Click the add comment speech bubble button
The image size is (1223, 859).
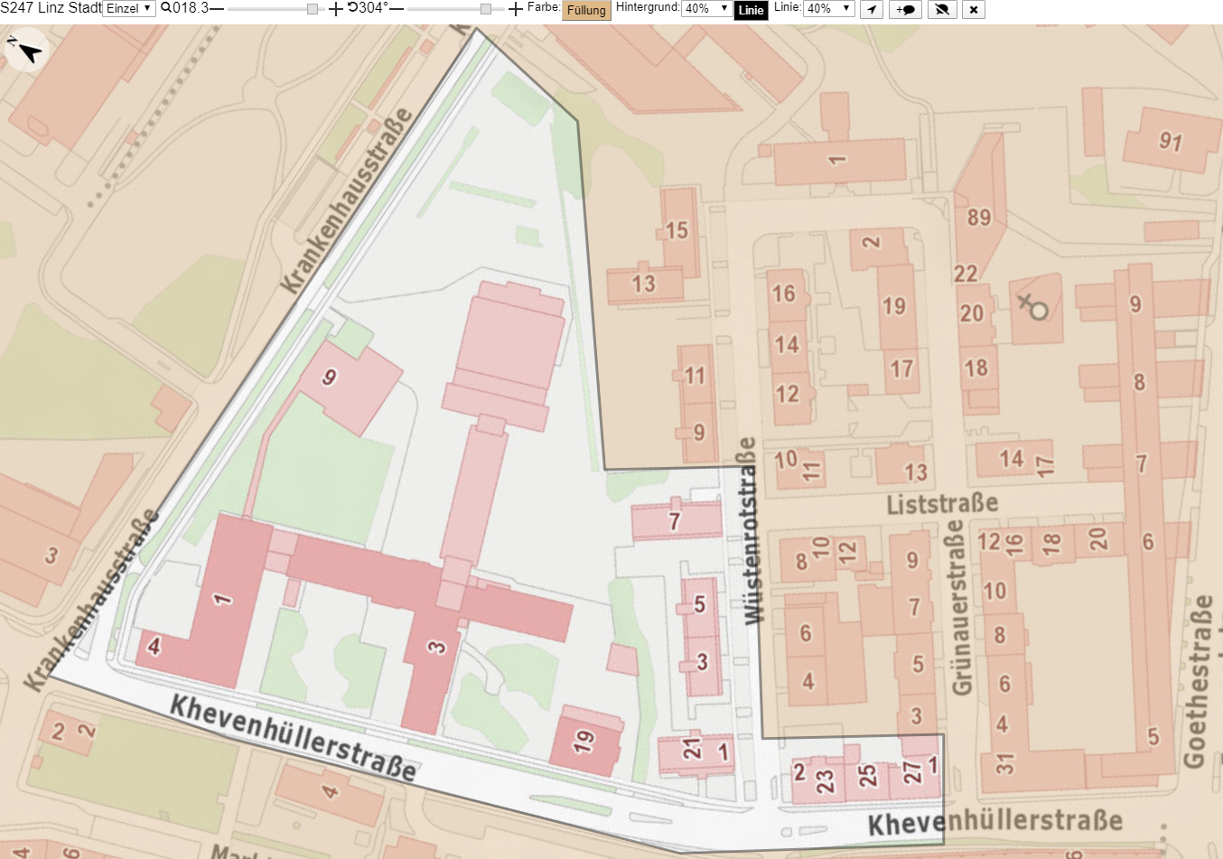pos(905,9)
